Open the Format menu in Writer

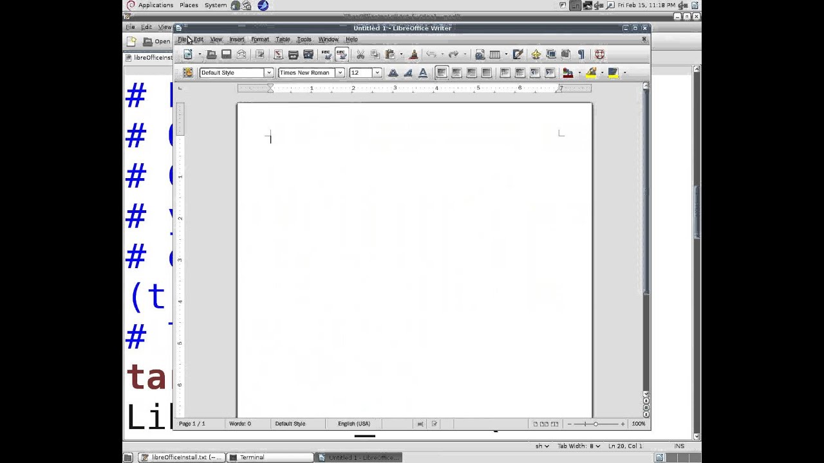click(260, 39)
